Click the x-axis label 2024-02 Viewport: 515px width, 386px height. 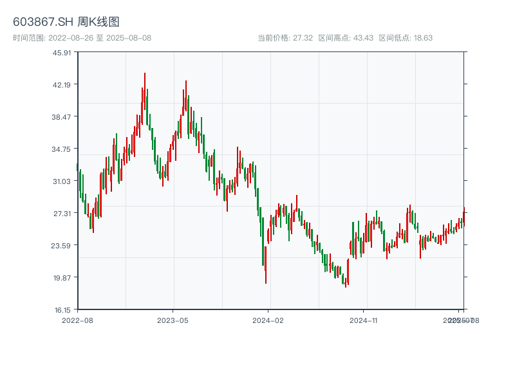(x=268, y=320)
